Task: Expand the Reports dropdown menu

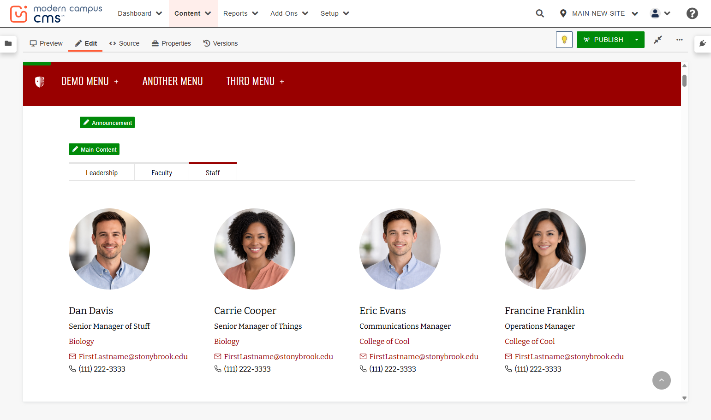Action: pos(240,13)
